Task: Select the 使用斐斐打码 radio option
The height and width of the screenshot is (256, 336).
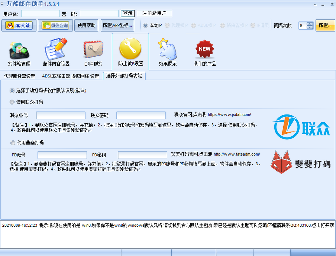Action: 13,143
